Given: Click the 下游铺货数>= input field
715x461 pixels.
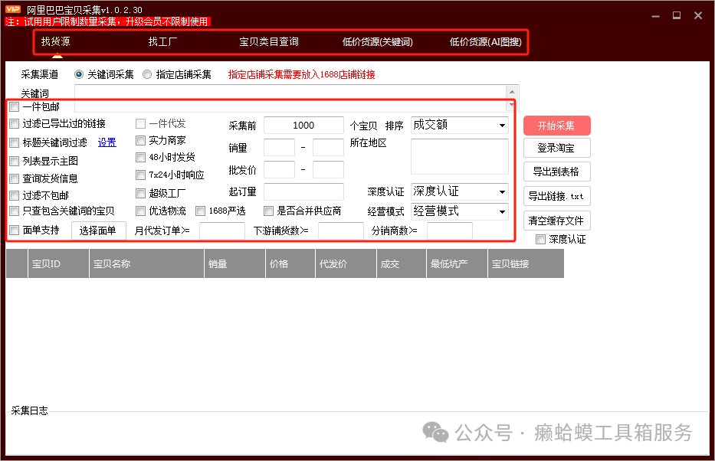Looking at the screenshot, I should pyautogui.click(x=340, y=231).
